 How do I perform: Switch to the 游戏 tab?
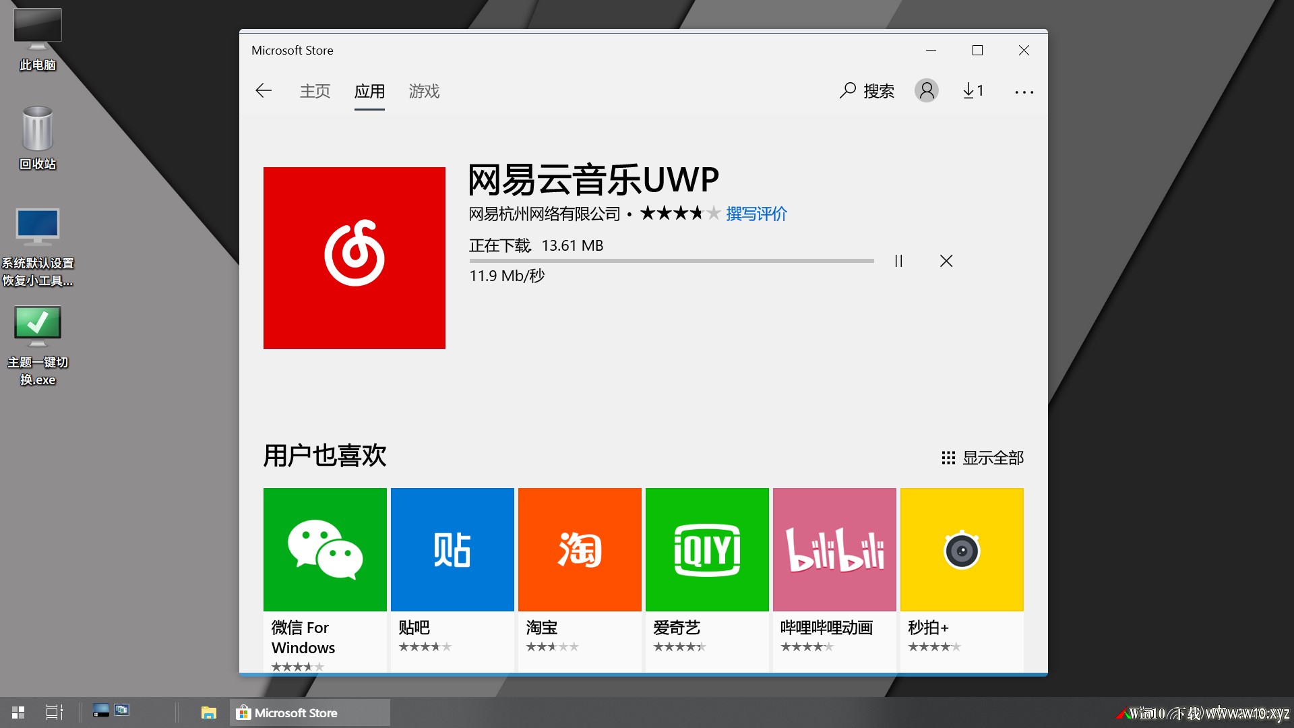[424, 91]
